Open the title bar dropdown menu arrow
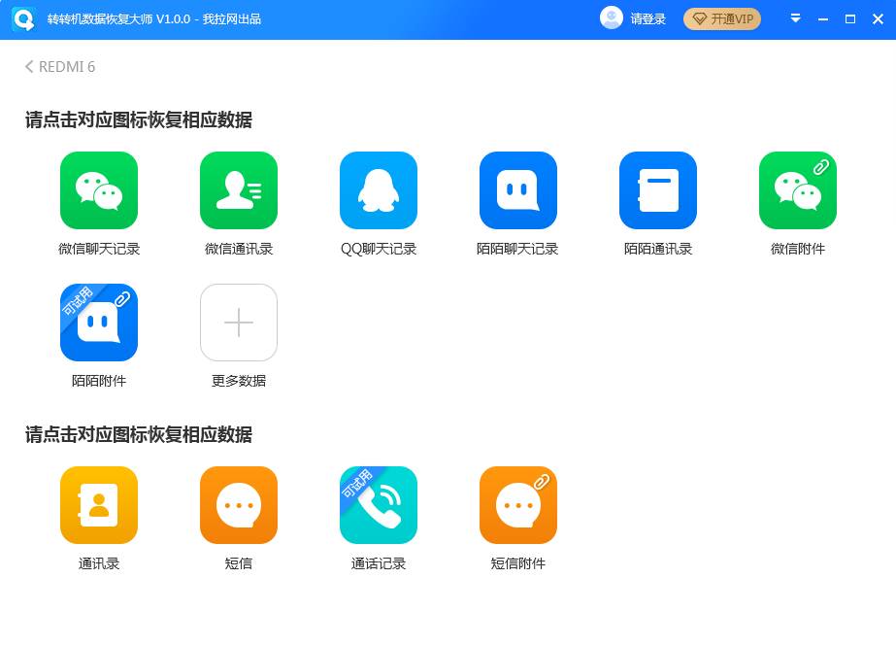Image resolution: width=896 pixels, height=646 pixels. [795, 18]
